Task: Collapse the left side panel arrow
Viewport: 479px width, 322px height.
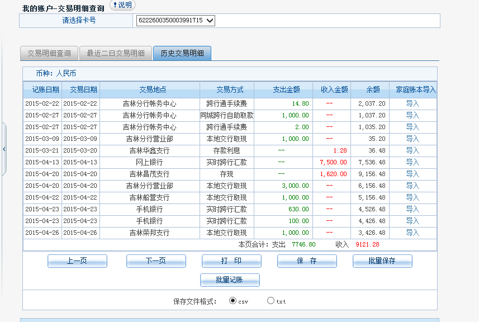Action: pyautogui.click(x=4, y=149)
